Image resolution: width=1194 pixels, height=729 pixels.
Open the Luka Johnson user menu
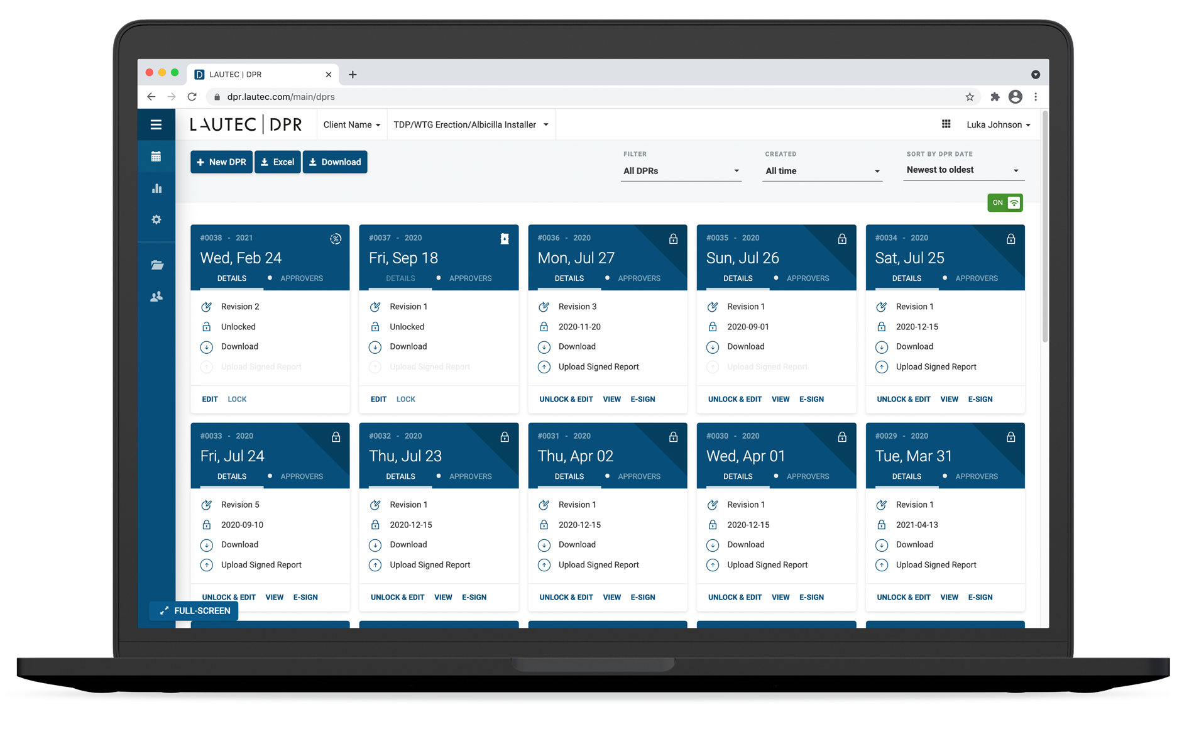998,124
